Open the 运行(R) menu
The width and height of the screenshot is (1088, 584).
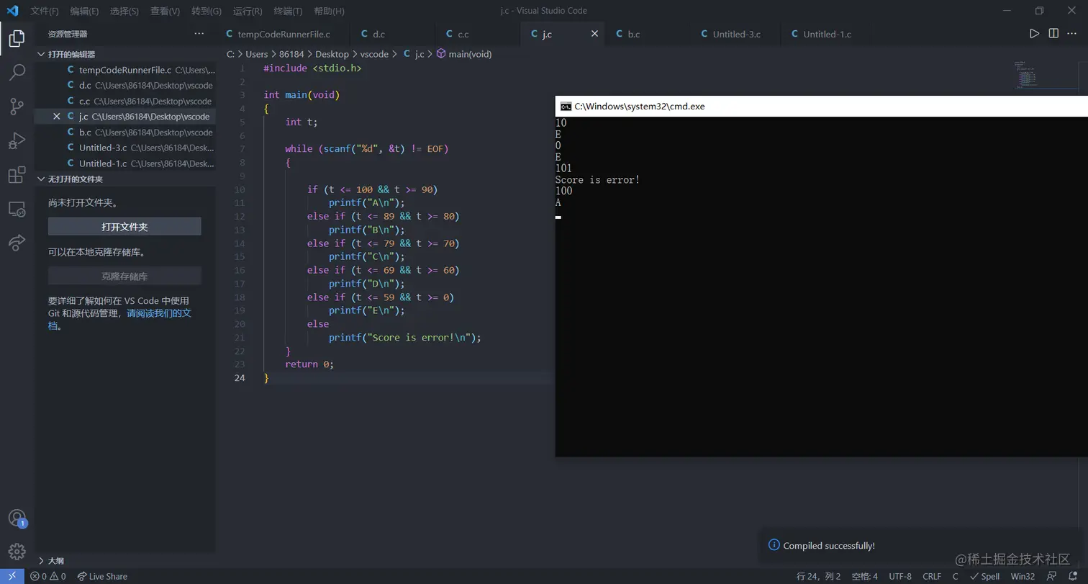pyautogui.click(x=248, y=11)
